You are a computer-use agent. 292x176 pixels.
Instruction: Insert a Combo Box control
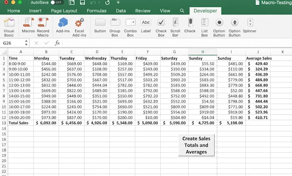(x=131, y=27)
